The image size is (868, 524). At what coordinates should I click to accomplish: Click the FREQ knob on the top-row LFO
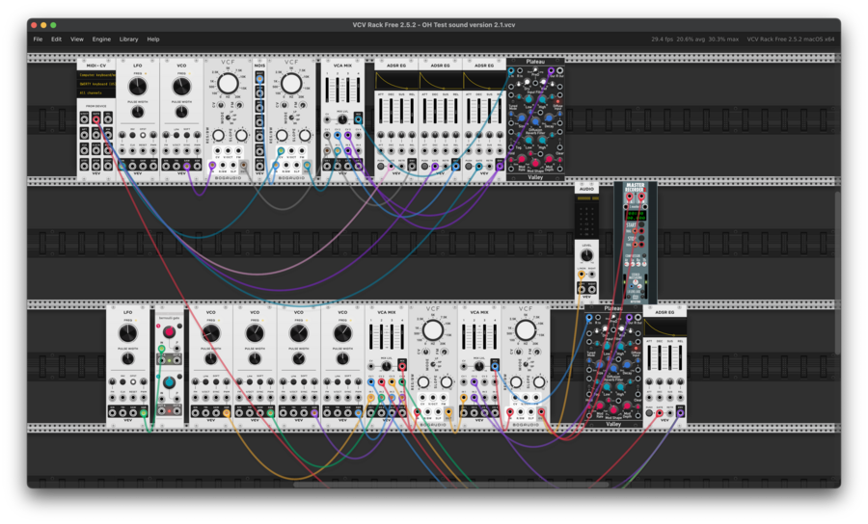[x=138, y=86]
